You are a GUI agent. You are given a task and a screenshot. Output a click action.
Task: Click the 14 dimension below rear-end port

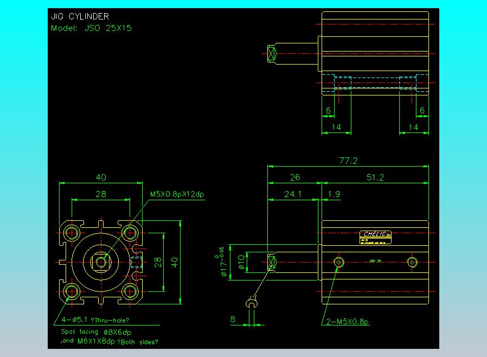[413, 127]
